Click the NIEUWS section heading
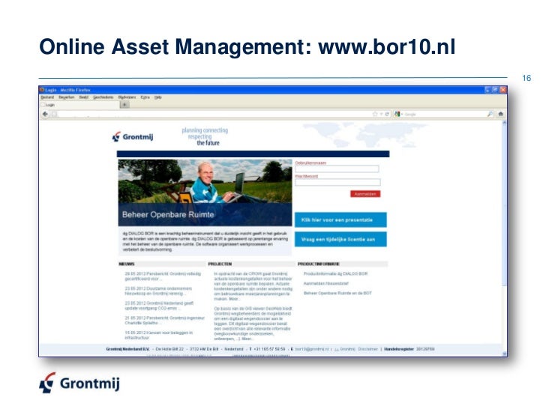Image resolution: width=546 pixels, height=409 pixels. point(127,264)
